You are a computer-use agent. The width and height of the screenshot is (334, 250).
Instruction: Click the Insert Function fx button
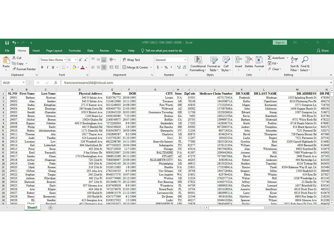pyautogui.click(x=56, y=83)
